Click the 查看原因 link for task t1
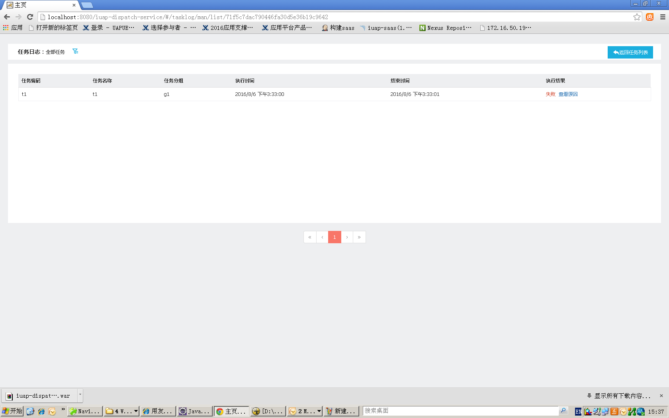669x418 pixels. pyautogui.click(x=568, y=94)
